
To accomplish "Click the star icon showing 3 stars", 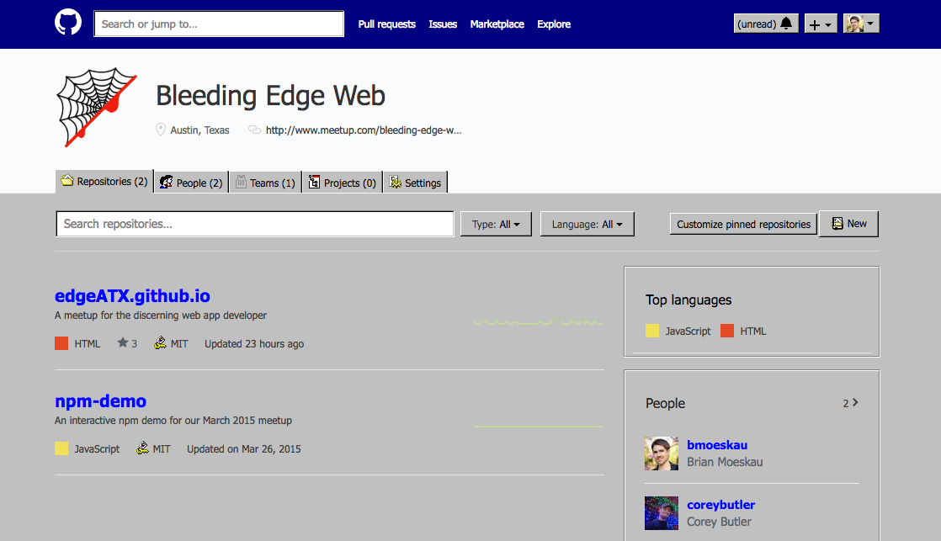I will coord(122,342).
